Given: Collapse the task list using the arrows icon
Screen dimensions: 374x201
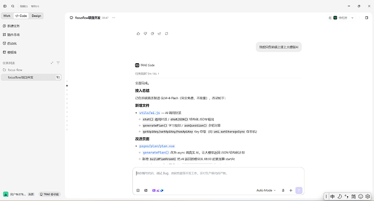Looking at the screenshot, I should [x=51, y=63].
